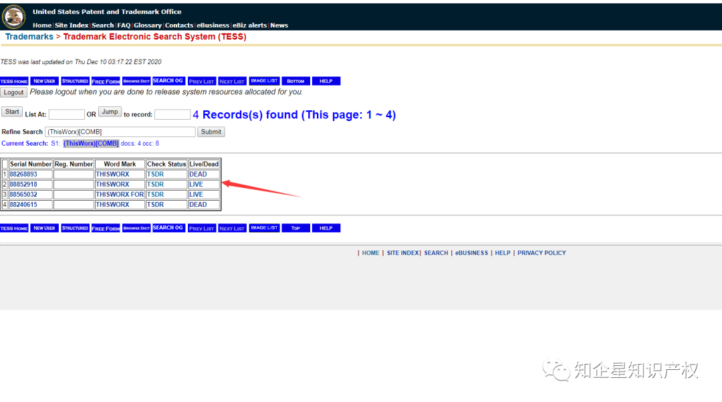This screenshot has width=722, height=402.
Task: Click the bottom Search OG button
Action: pyautogui.click(x=168, y=228)
